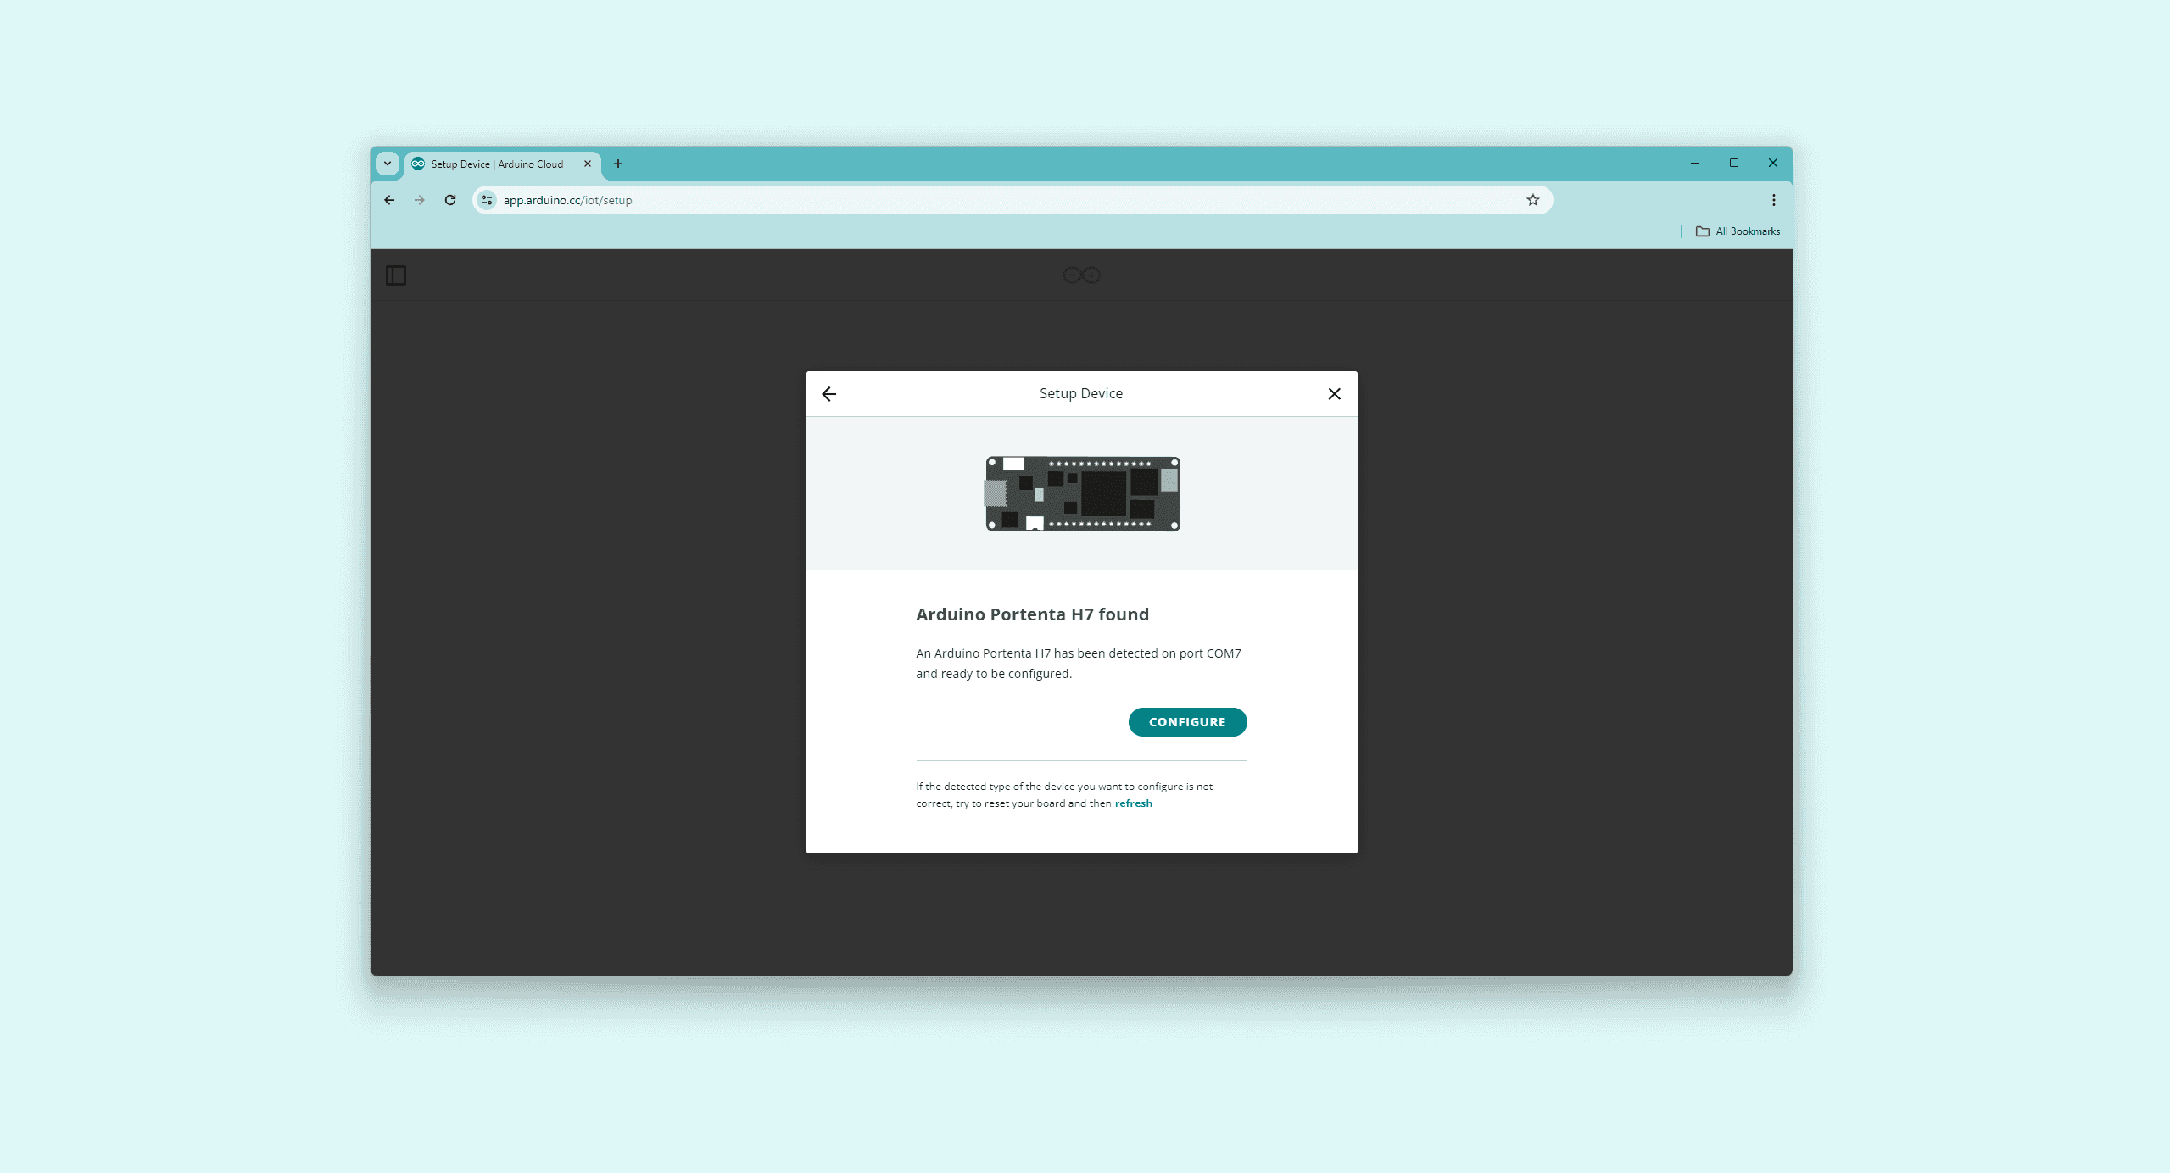The image size is (2170, 1173).
Task: Go back using the Setup Device arrow
Action: [x=829, y=394]
